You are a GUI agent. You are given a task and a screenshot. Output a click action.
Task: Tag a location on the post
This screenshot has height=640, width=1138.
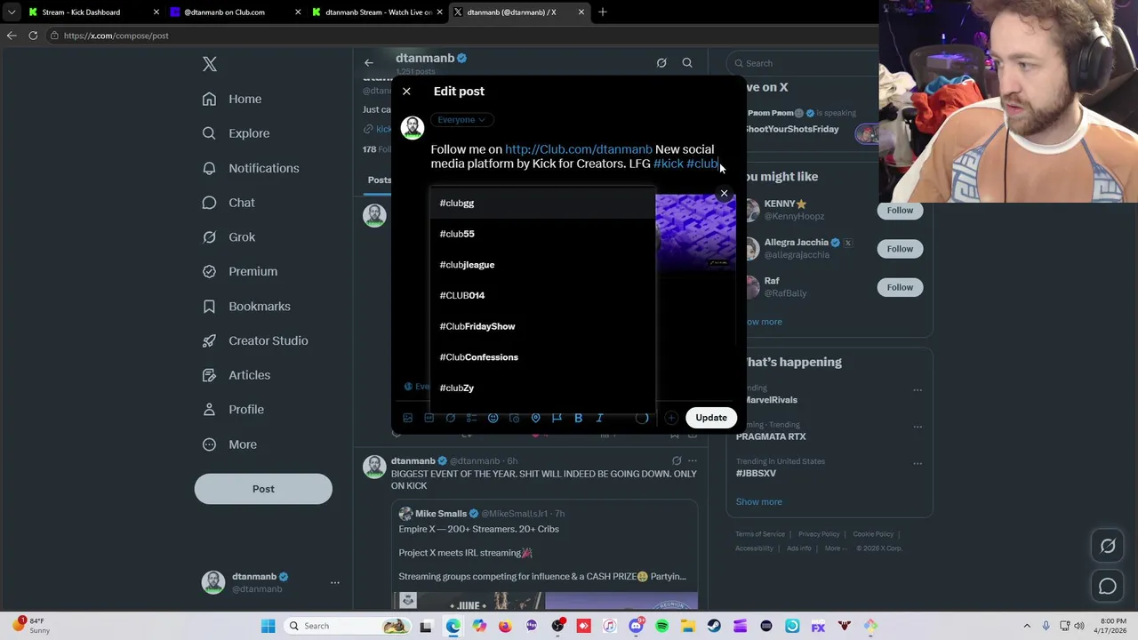tap(536, 418)
